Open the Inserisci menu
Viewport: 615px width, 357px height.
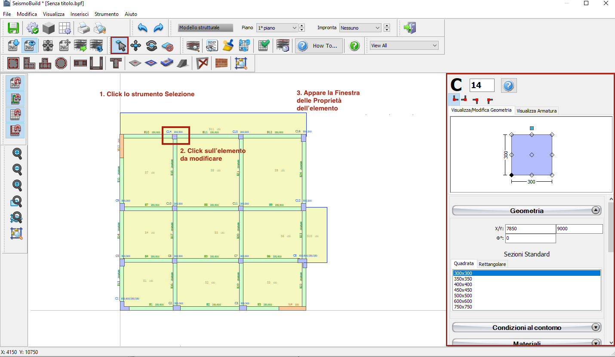(80, 14)
